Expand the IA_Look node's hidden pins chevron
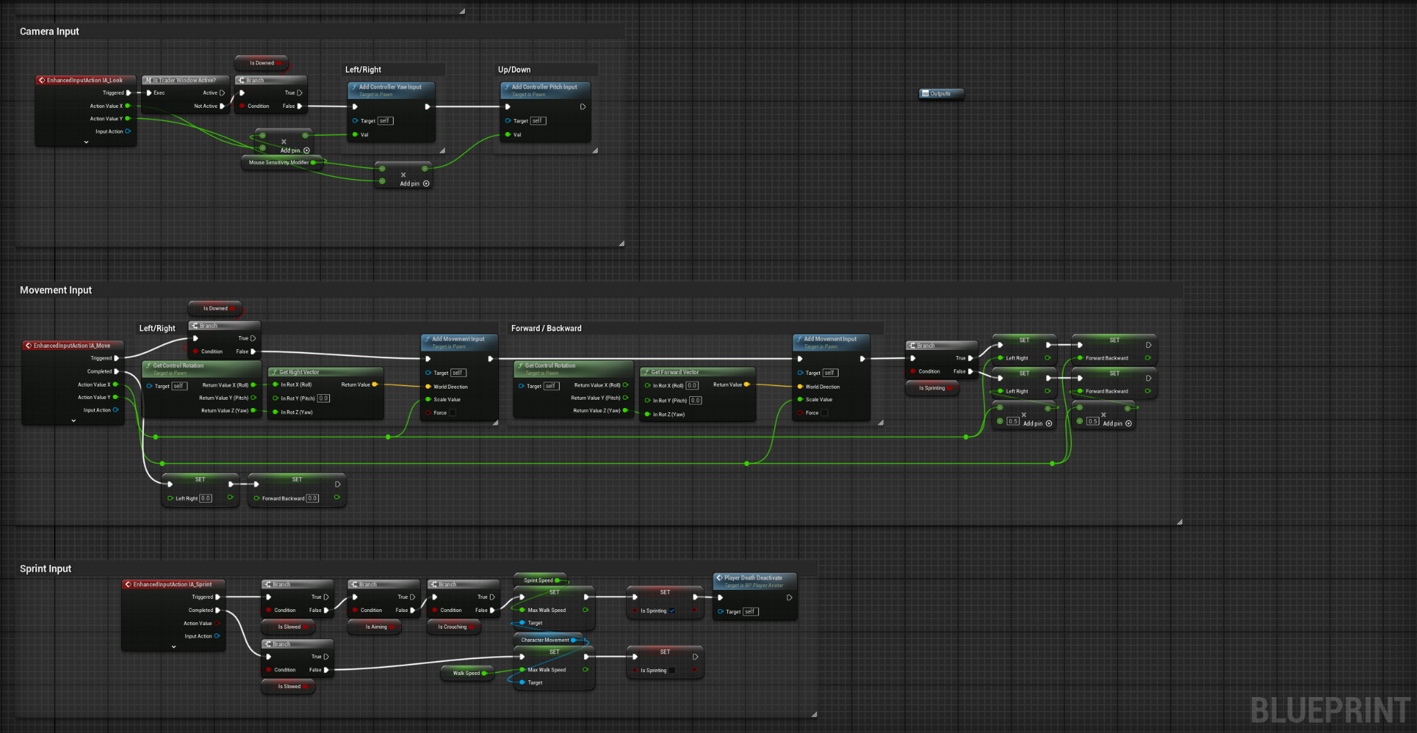Screen dimensions: 1417x733 click(86, 142)
